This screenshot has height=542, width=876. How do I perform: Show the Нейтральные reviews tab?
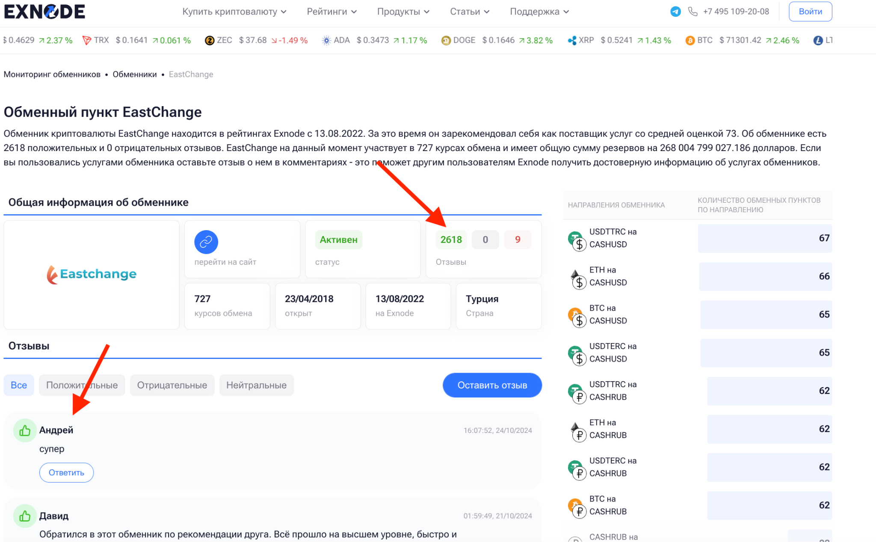(256, 385)
